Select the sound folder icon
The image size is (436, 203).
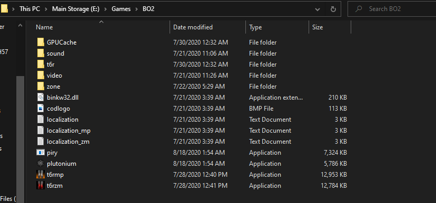click(41, 53)
